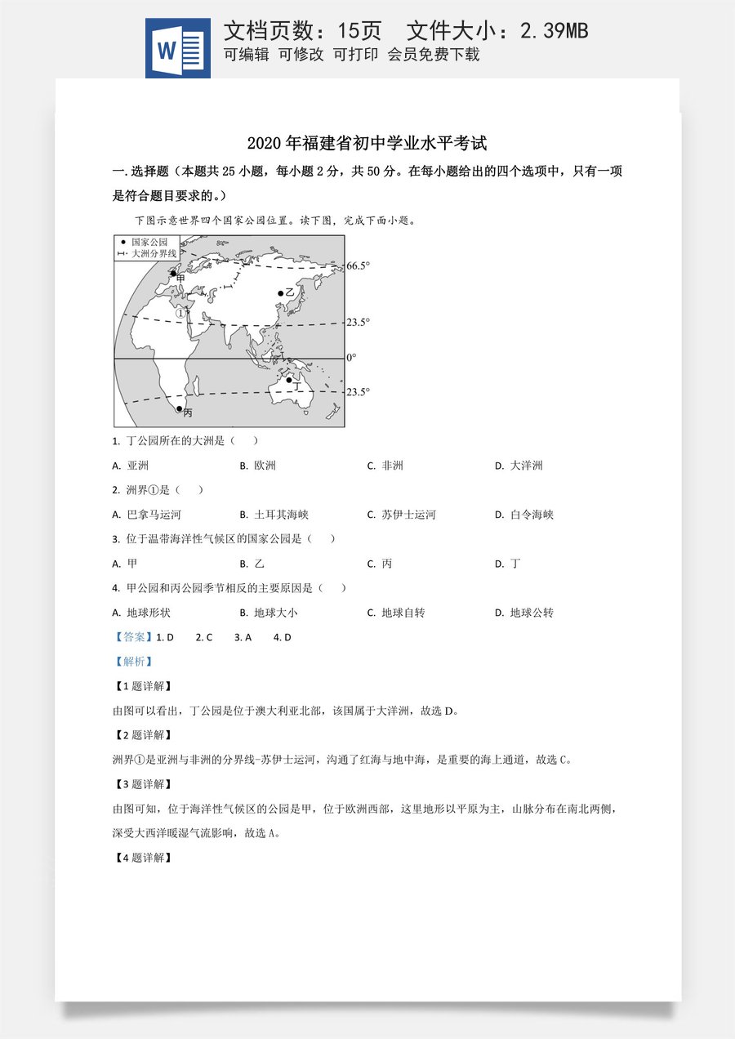Select option 'B. 欧洲' of question 1

point(258,466)
